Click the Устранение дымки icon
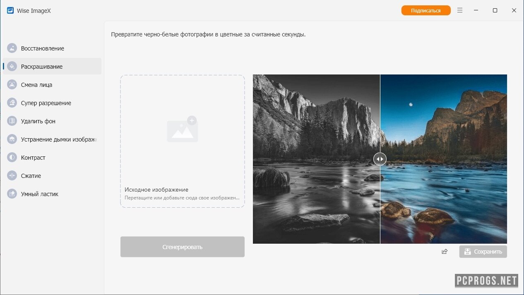 click(12, 139)
